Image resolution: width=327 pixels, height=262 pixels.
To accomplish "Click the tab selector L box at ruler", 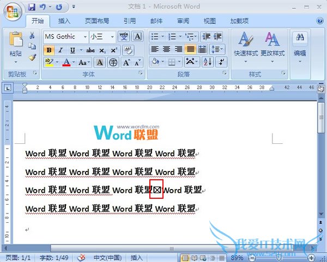I will pos(8,88).
